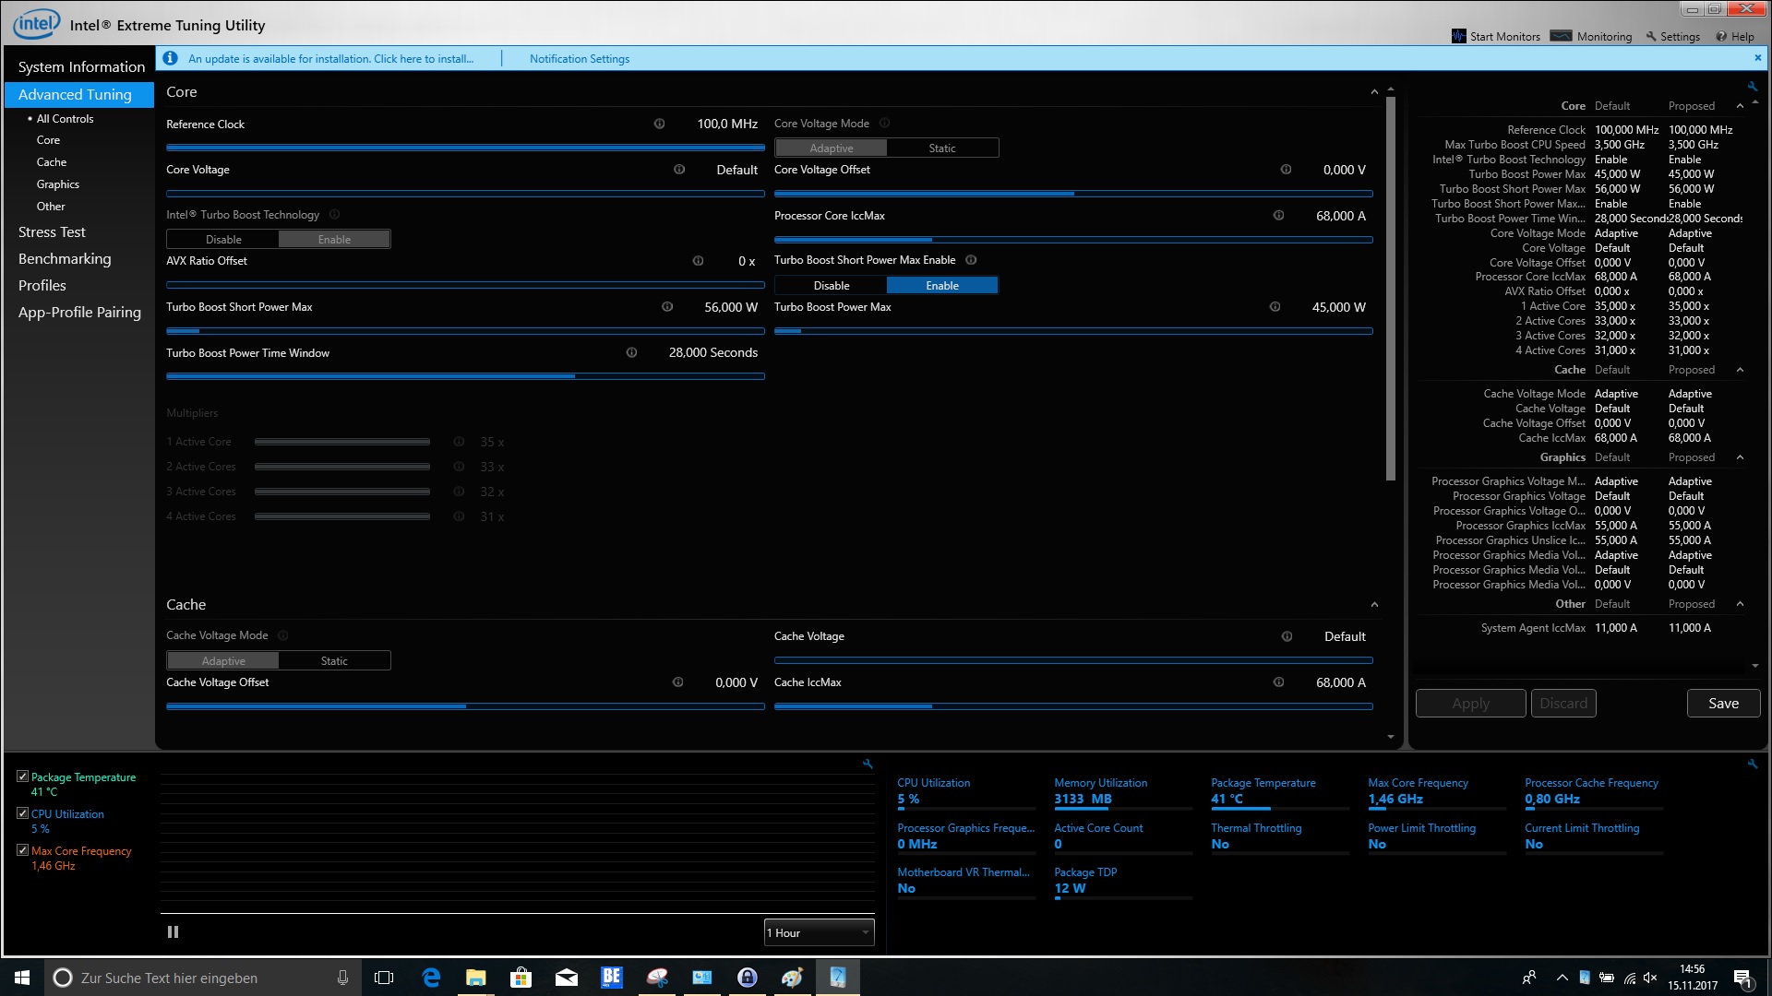Uncheck Package Temperature checkbox
The image size is (1772, 996).
coord(23,777)
